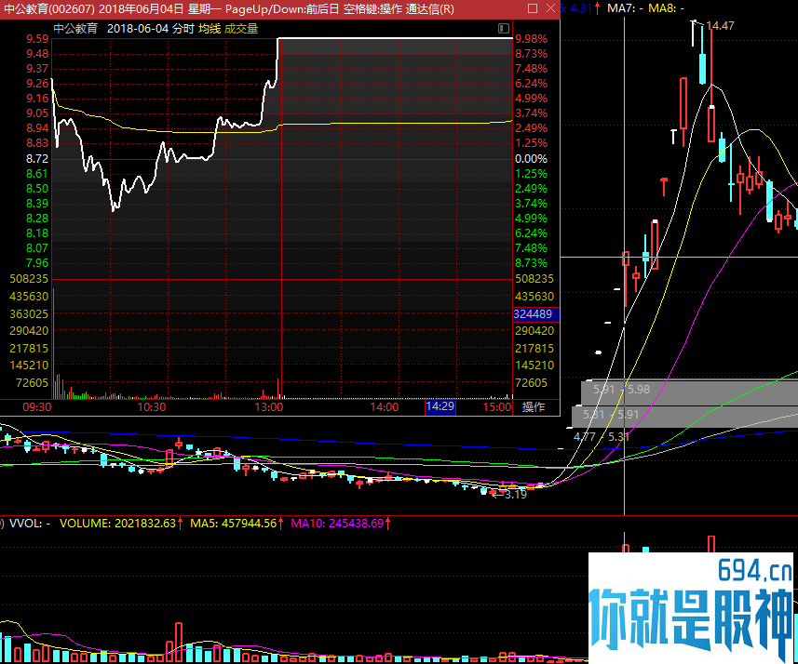Click the 8.28 price axis label
Screen dimensions: 798x664
tap(37, 219)
